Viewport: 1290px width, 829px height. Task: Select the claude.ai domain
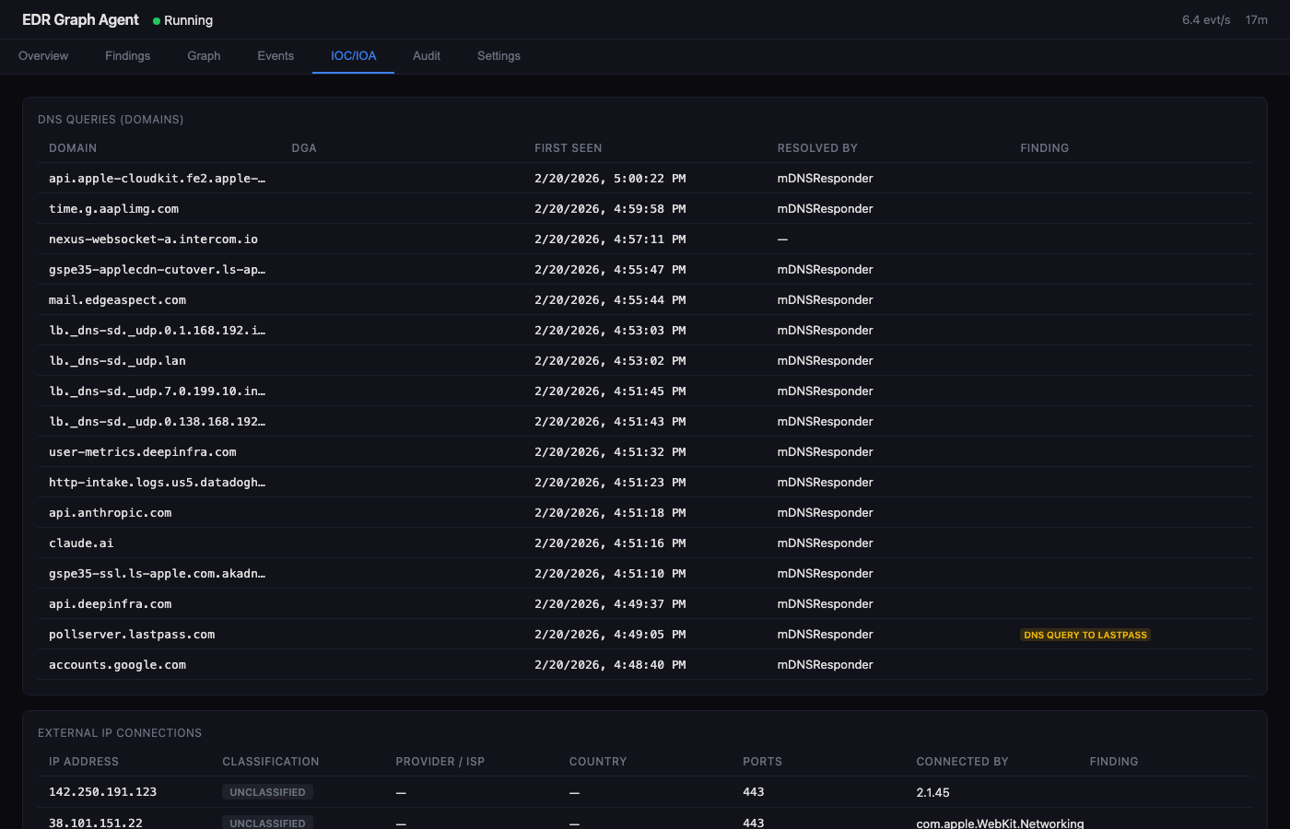81,543
